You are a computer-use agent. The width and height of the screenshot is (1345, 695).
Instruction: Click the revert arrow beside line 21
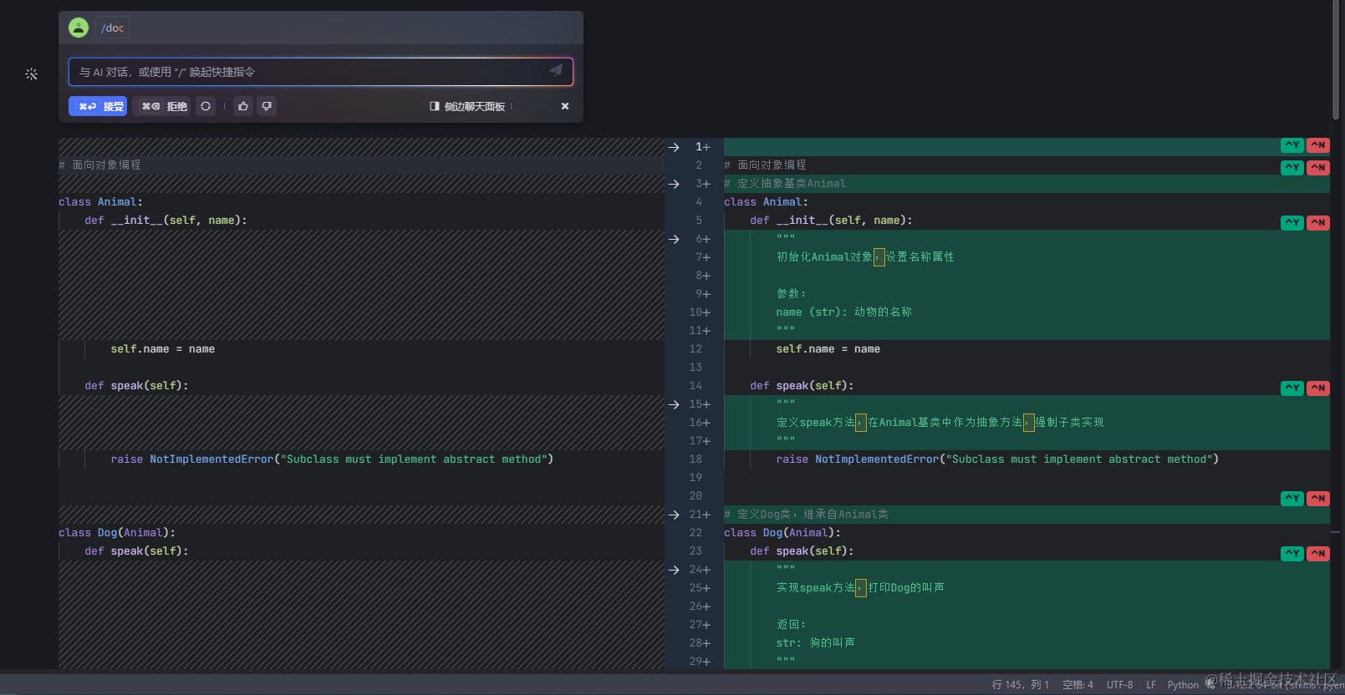(674, 515)
